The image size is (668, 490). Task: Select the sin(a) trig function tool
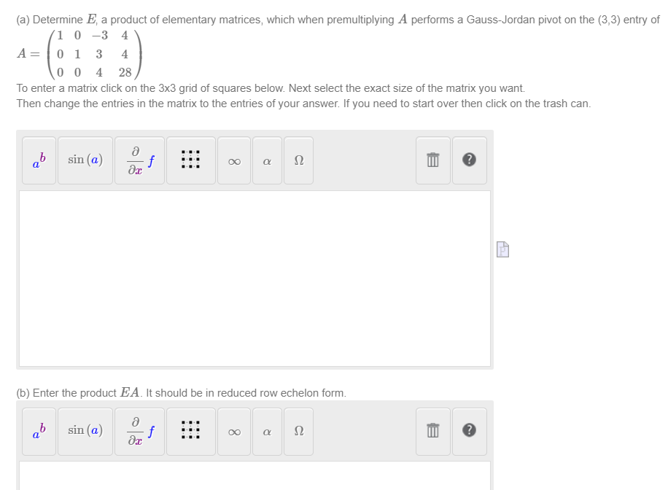[x=84, y=160]
